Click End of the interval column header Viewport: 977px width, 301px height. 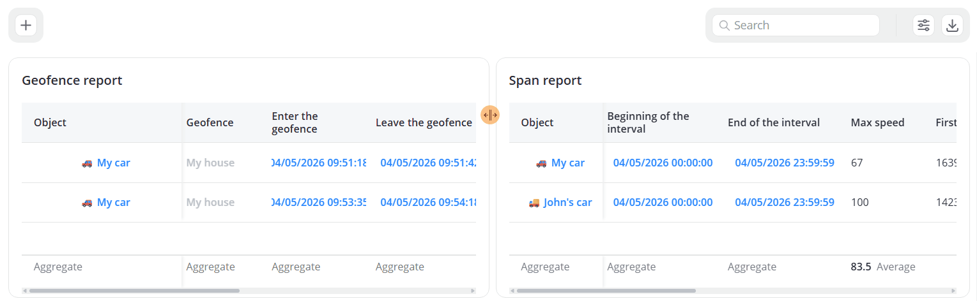click(x=774, y=122)
